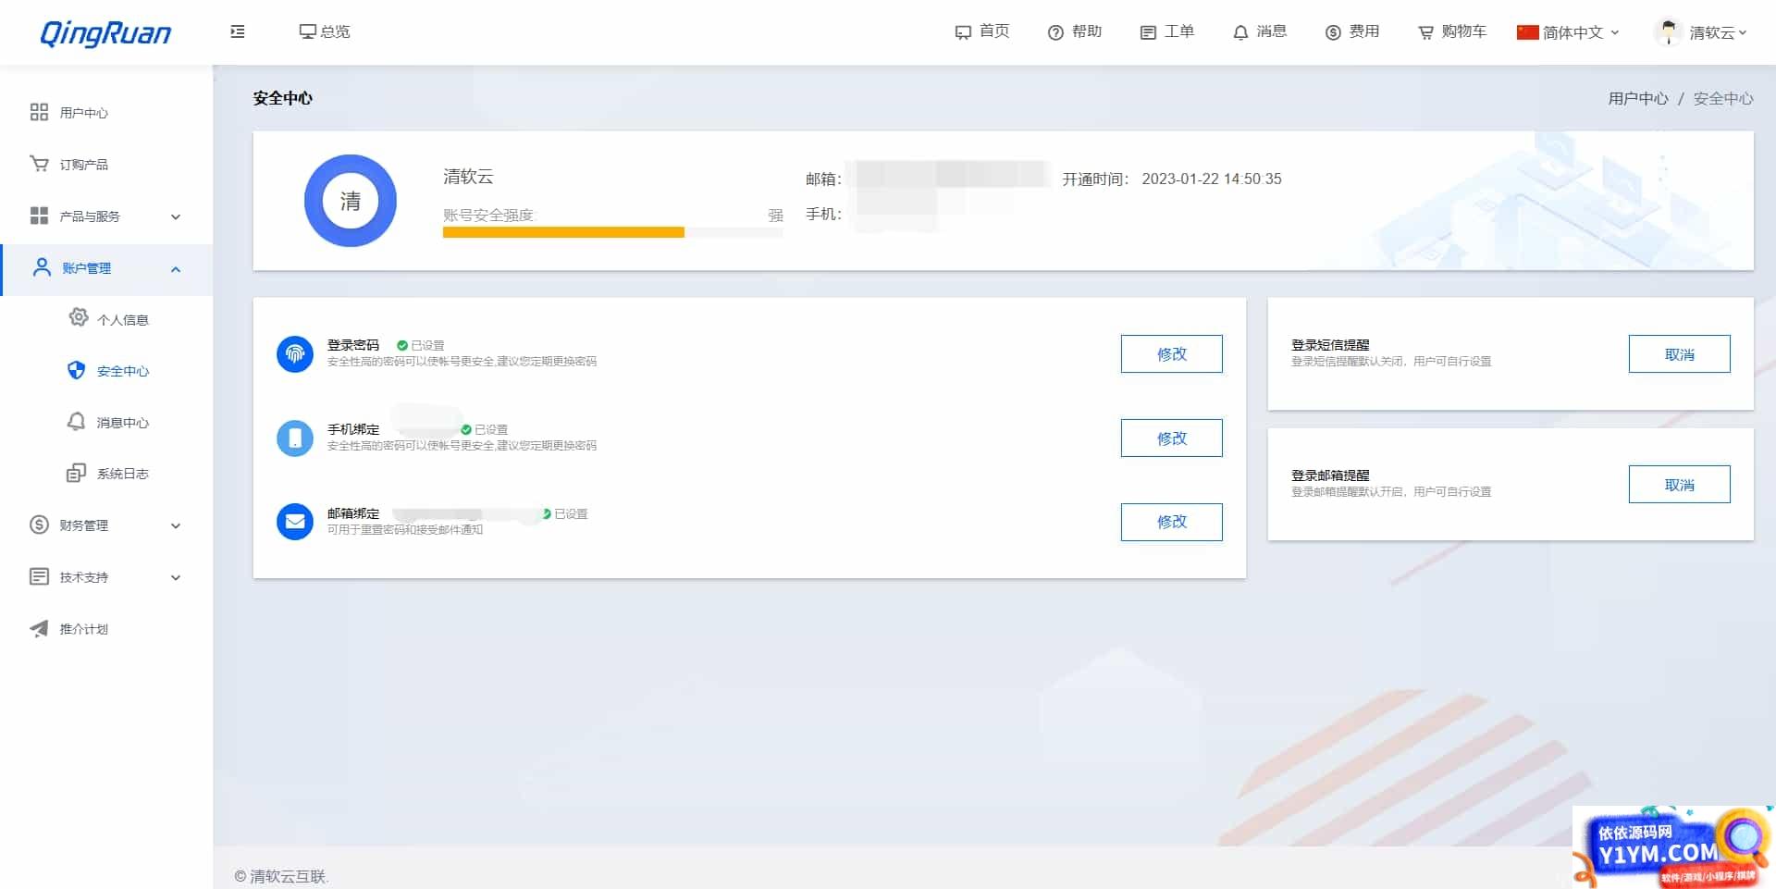Click the 安全中心 page title
This screenshot has width=1776, height=889.
click(283, 98)
